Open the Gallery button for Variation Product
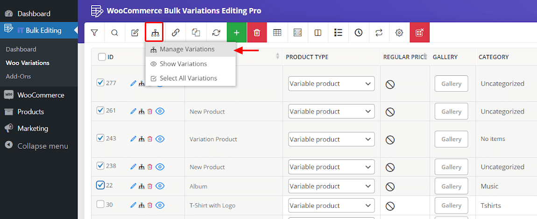The image size is (537, 219). [452, 139]
